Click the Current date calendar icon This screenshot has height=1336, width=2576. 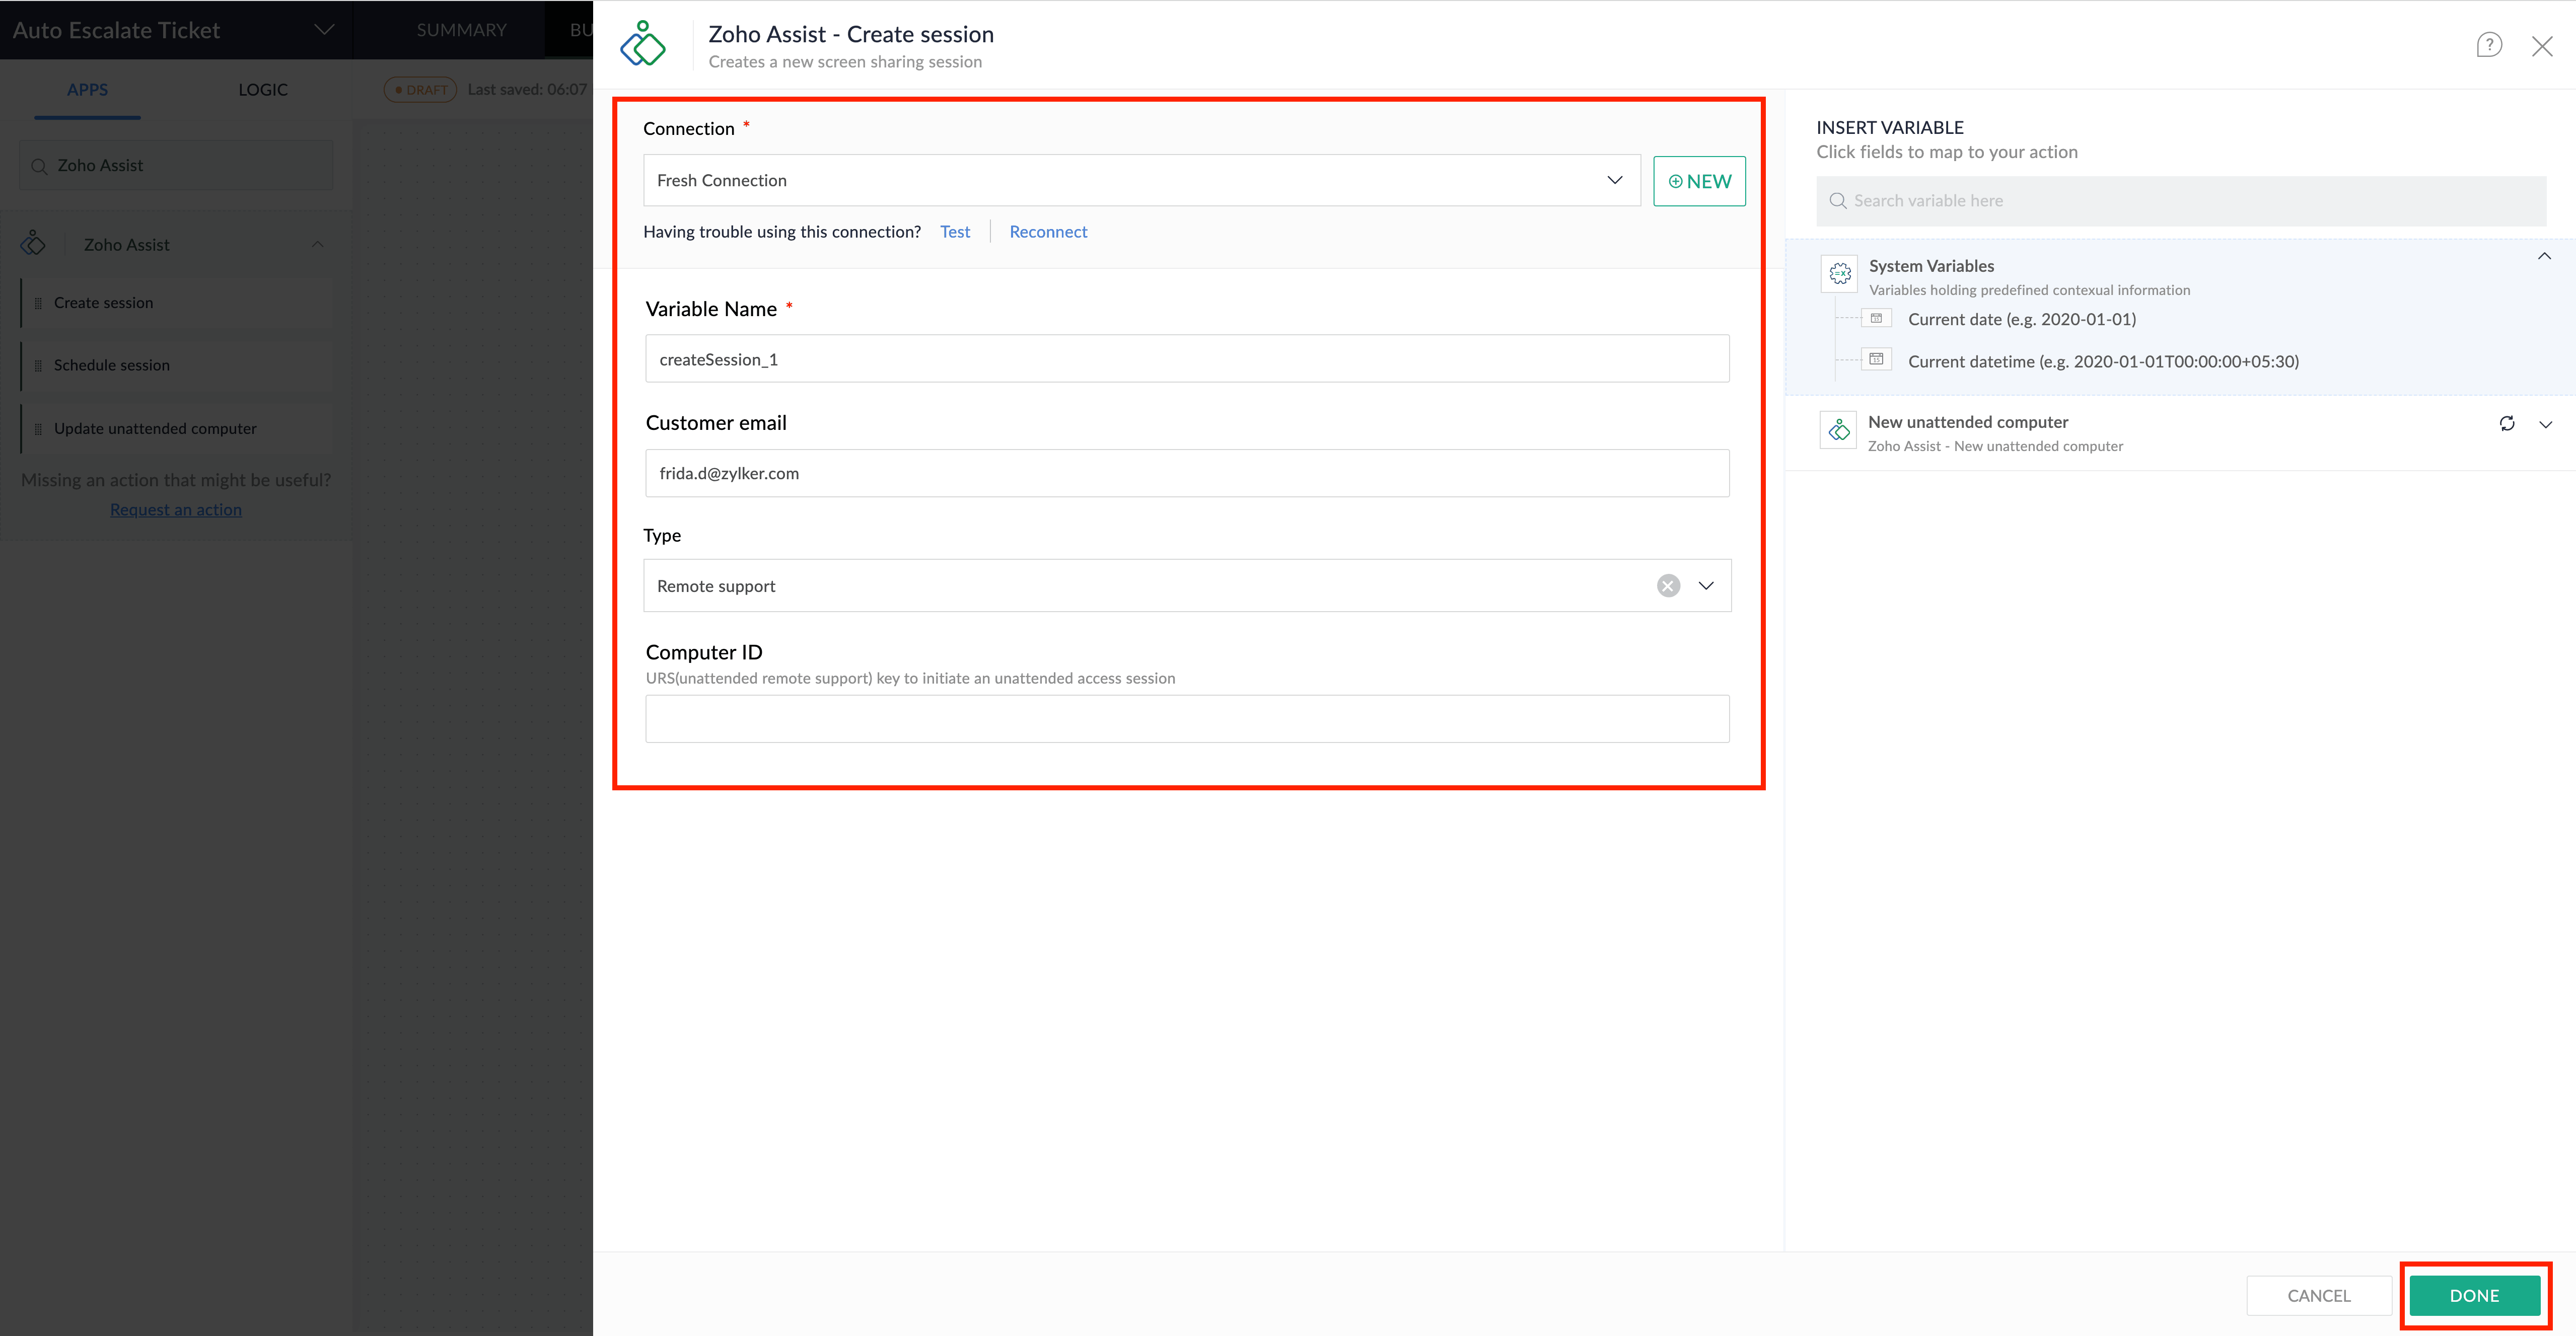1876,319
